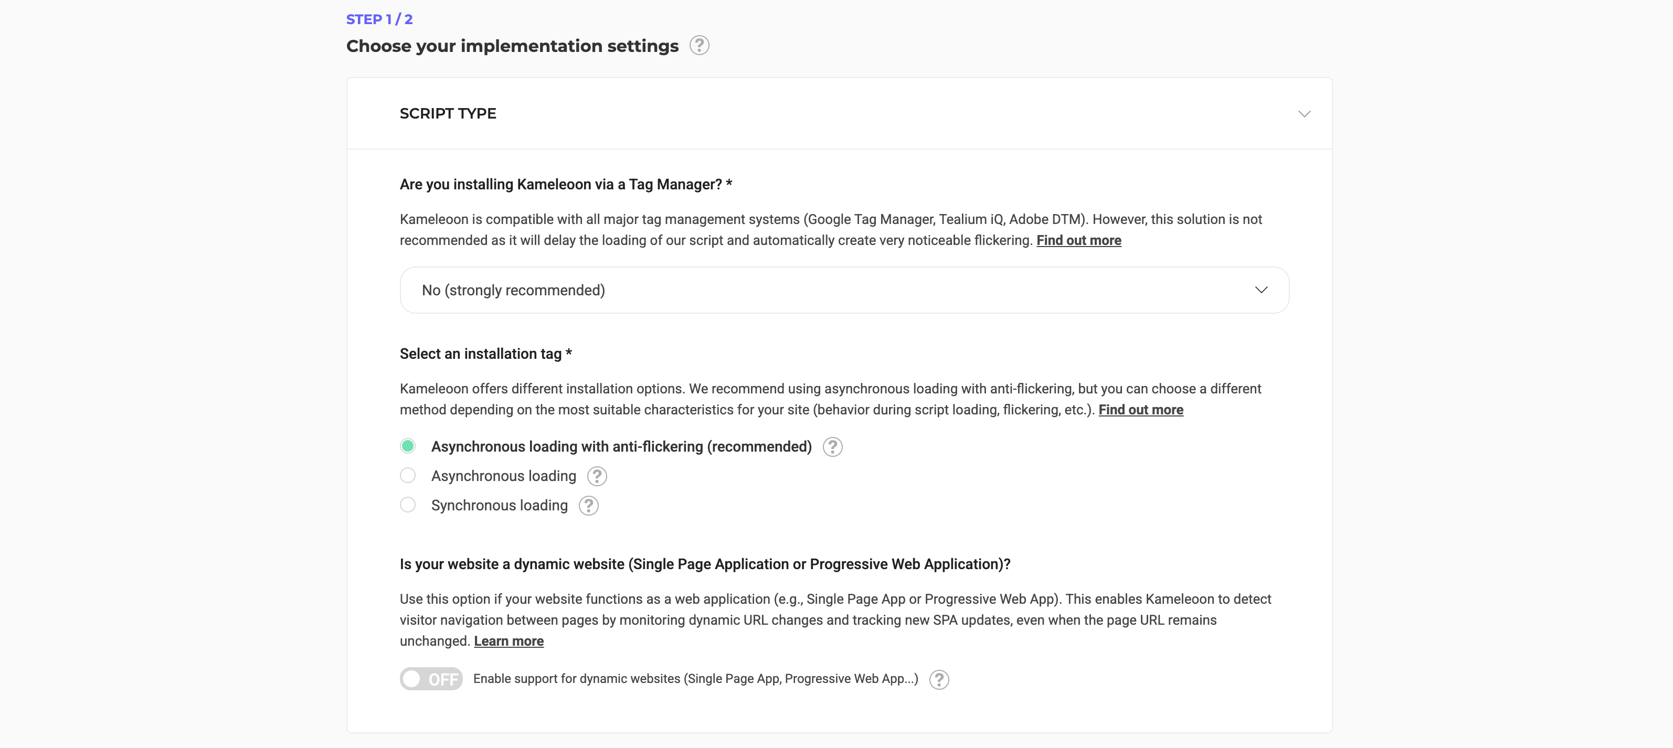
Task: Choose the Synchronous loading radio button
Action: click(407, 505)
